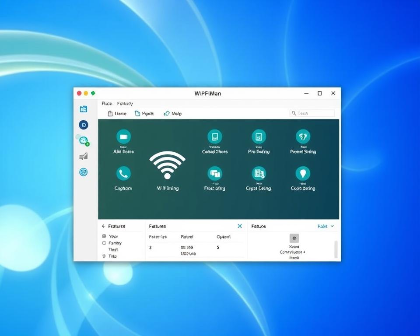Open the tile icon above 'Procet Sning'
Viewport: 420px width, 336px height.
(303, 136)
